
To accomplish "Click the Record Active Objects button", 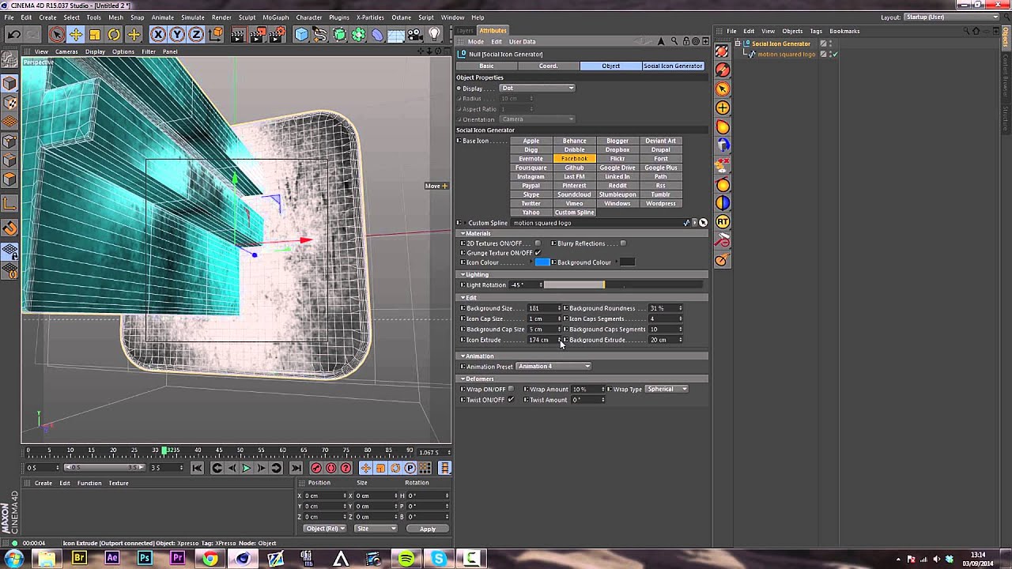I will click(316, 468).
